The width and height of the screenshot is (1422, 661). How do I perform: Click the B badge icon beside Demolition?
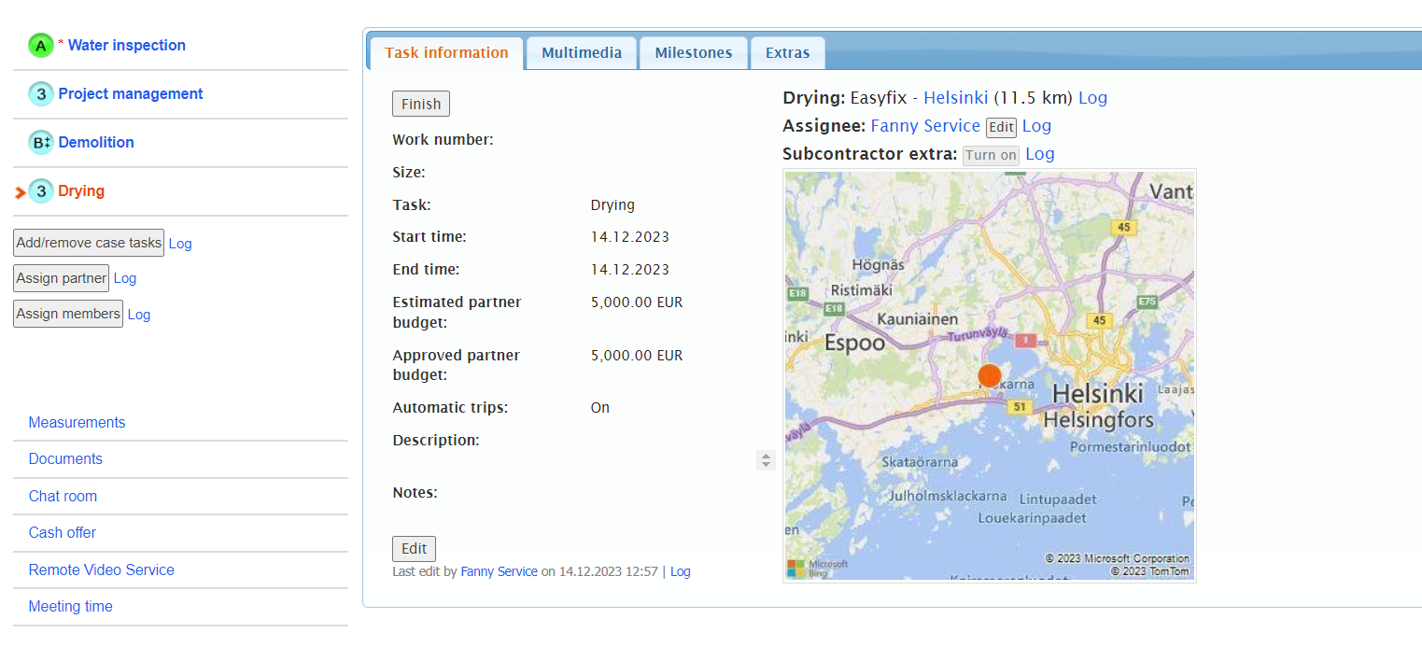[x=40, y=143]
